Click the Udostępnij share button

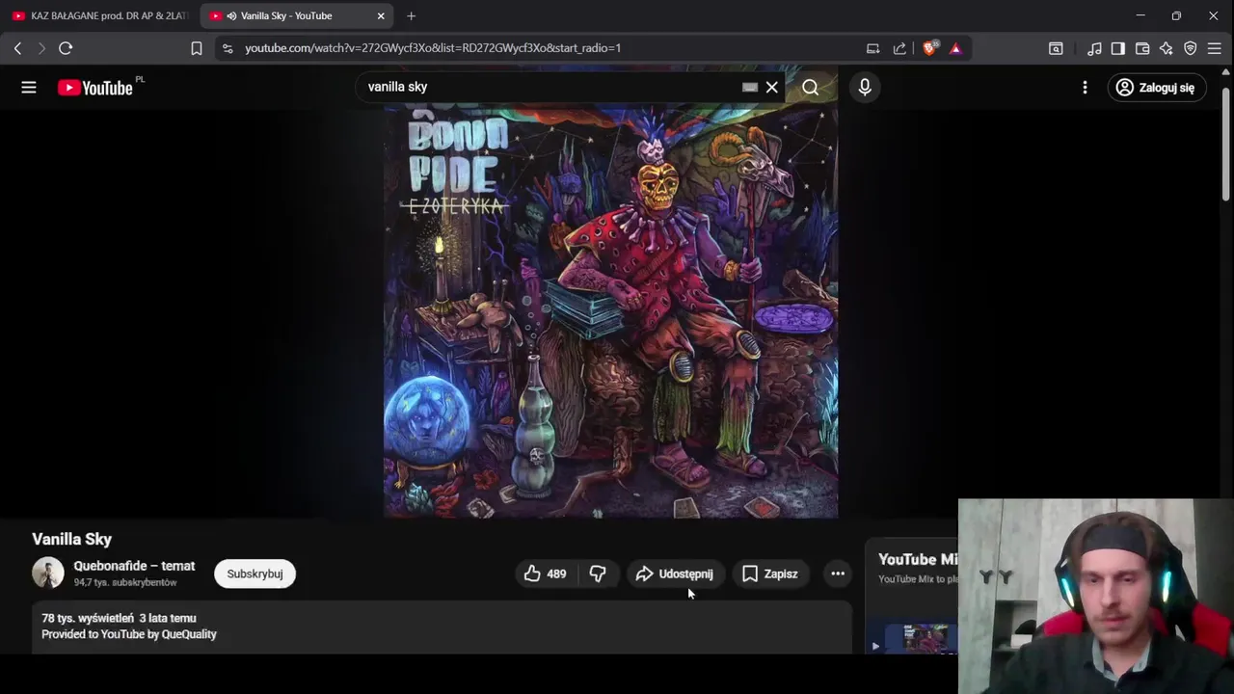(x=674, y=574)
